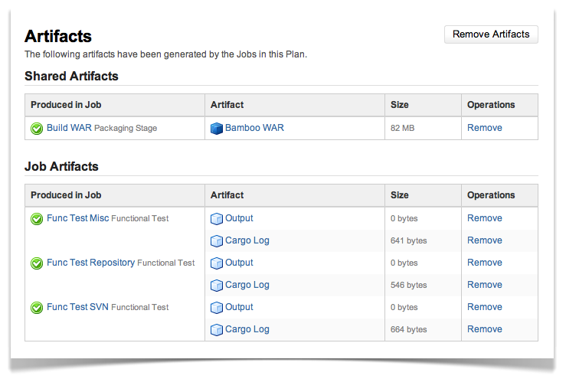Open the Build WAR job link
The image size is (566, 379).
click(x=69, y=128)
